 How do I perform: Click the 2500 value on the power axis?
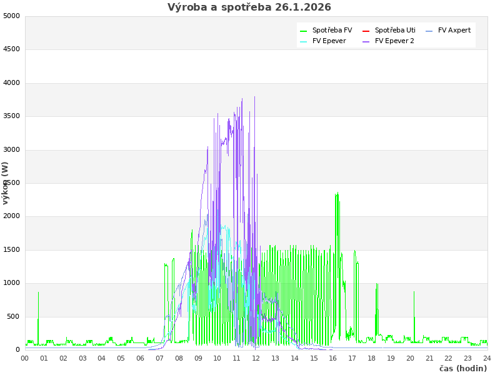click(x=11, y=183)
